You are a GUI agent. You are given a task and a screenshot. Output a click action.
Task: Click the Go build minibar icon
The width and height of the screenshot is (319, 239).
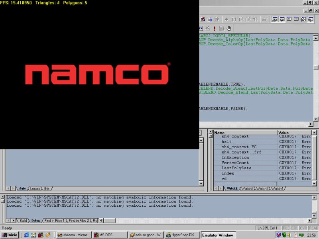(222, 28)
